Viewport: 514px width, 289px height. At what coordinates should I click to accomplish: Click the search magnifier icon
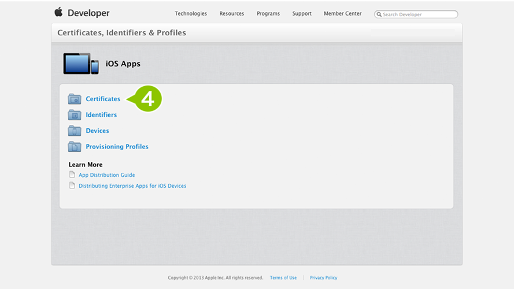click(x=379, y=14)
